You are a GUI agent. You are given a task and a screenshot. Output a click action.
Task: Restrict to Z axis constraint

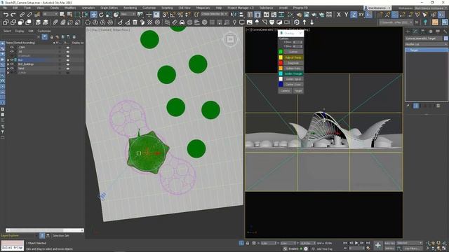click(354, 14)
